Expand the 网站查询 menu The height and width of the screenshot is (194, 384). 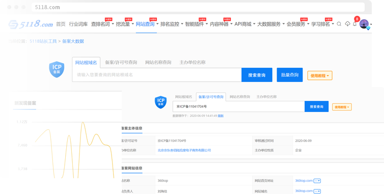pos(147,24)
